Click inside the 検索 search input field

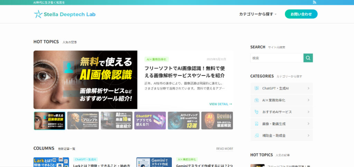(277, 58)
